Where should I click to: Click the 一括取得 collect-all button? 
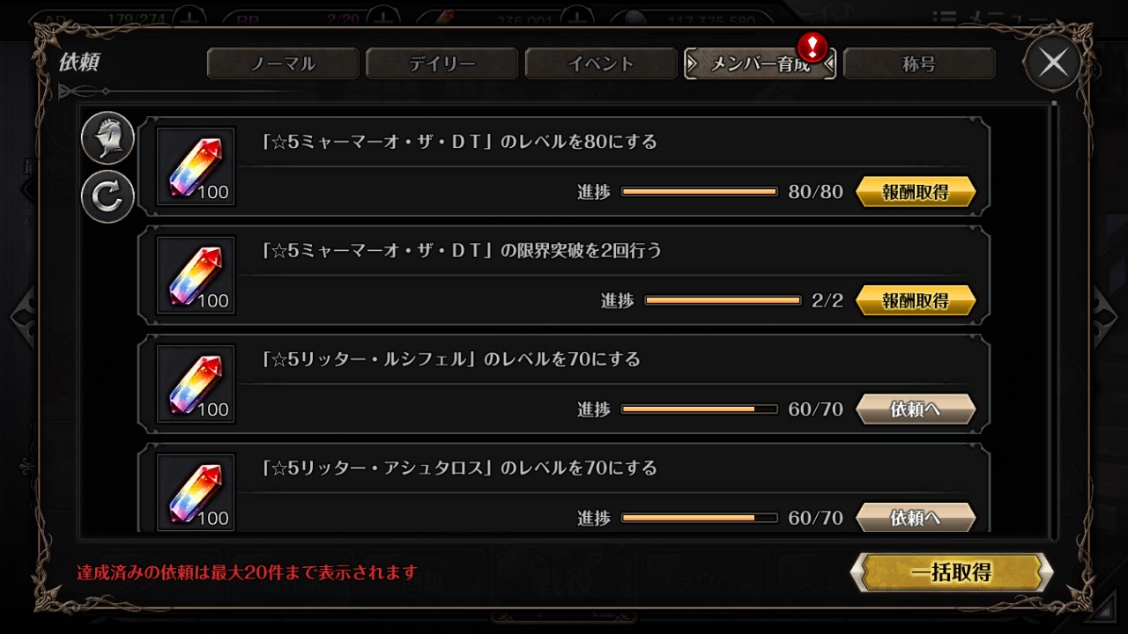coord(952,572)
